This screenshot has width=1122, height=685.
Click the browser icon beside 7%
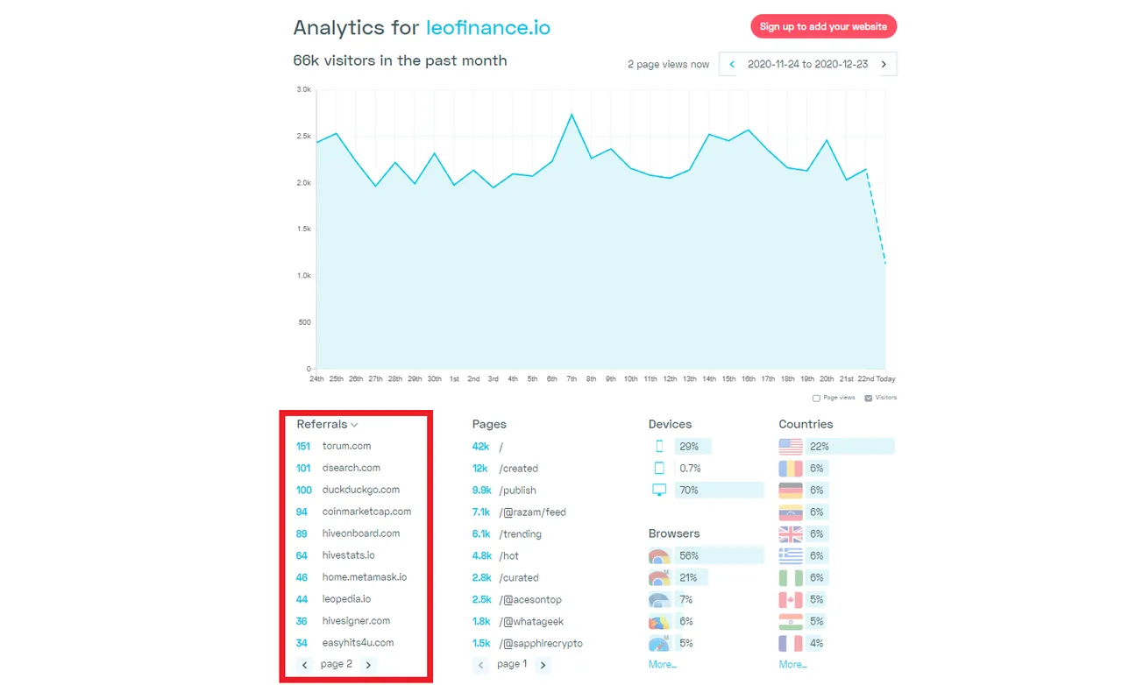click(x=659, y=599)
